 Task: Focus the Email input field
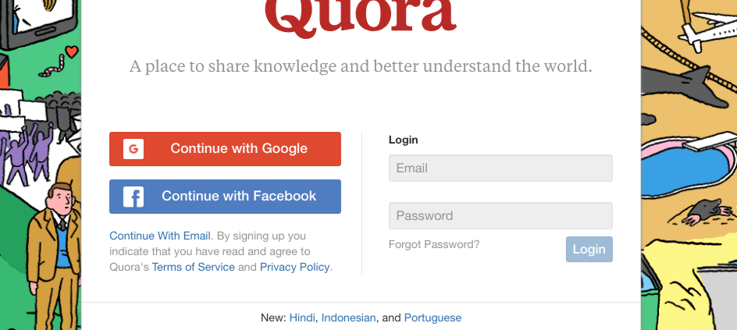tap(500, 168)
